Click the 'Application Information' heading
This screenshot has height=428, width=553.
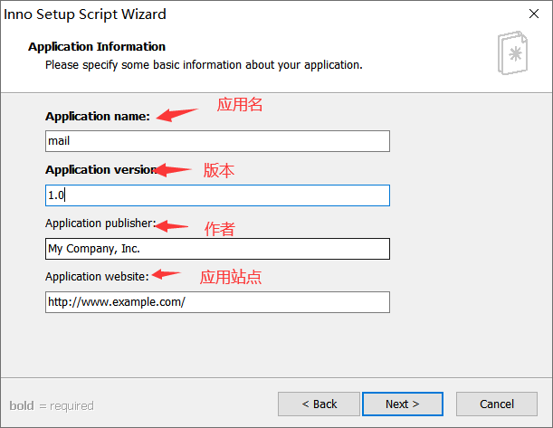97,46
